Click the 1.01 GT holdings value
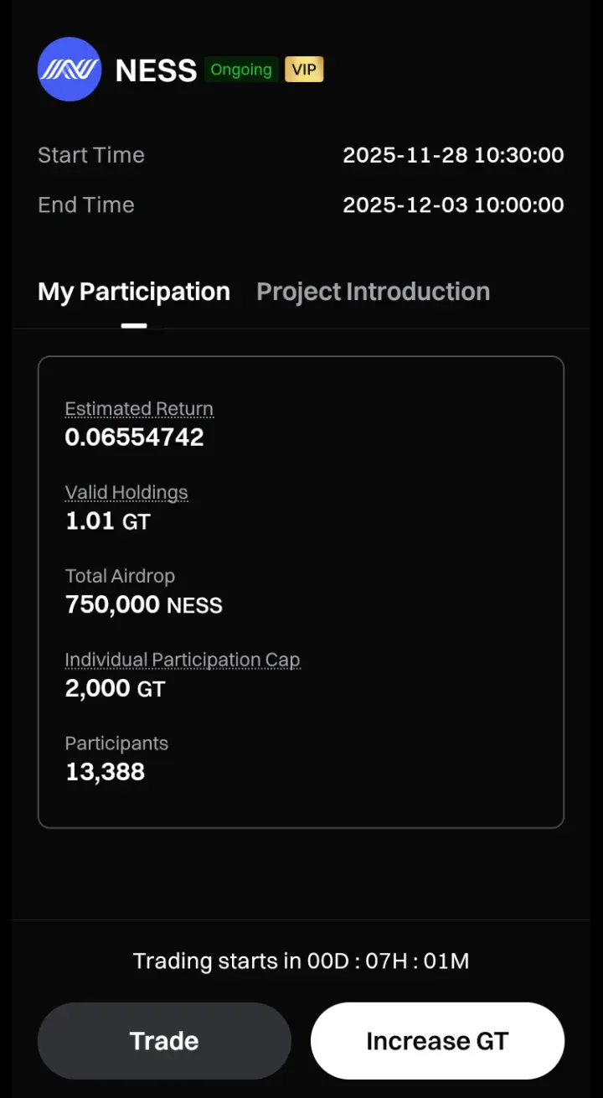 (x=108, y=521)
